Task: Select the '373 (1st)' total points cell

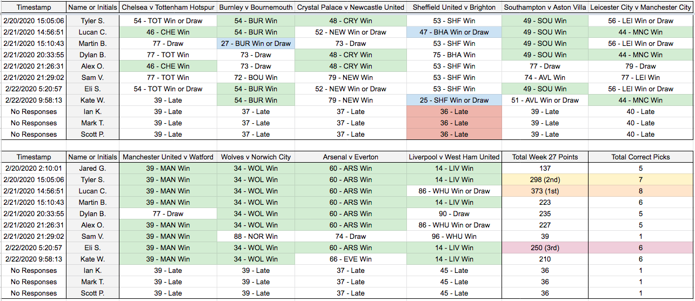Action: [x=545, y=191]
